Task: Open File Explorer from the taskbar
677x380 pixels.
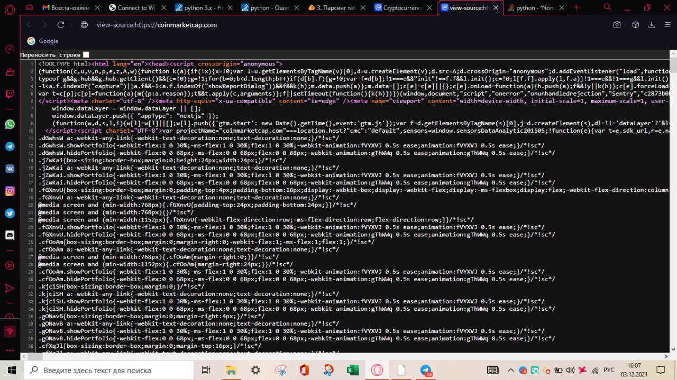Action: pos(231,370)
